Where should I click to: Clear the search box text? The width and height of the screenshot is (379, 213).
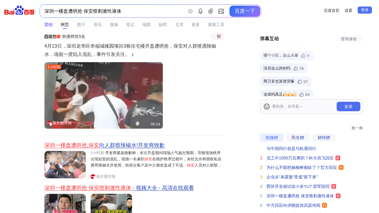(x=190, y=11)
